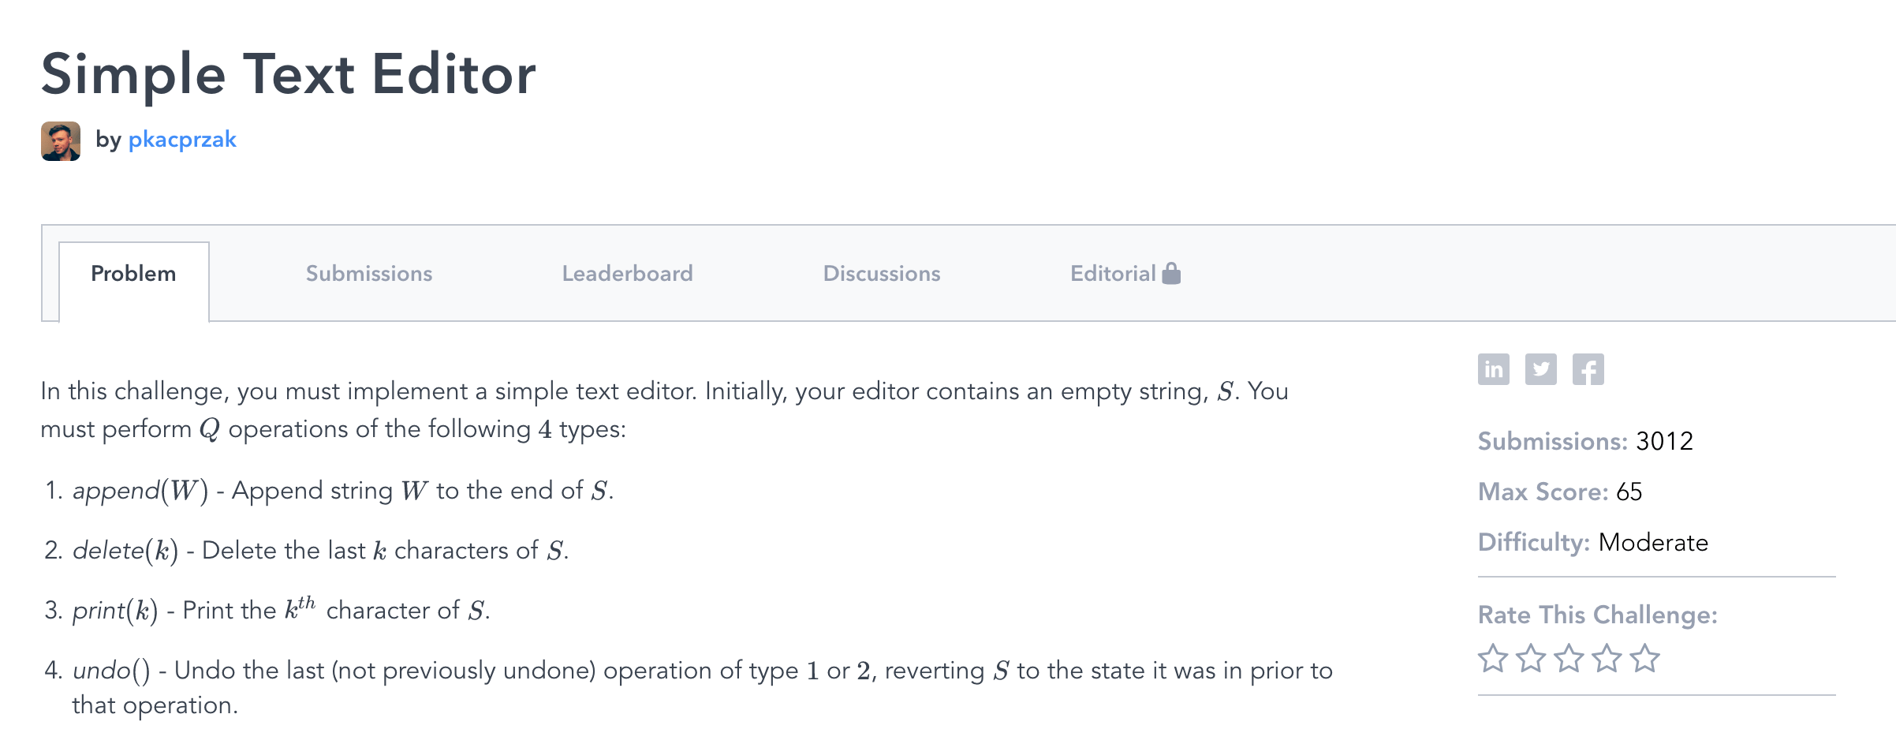Click the Max Score value 65
1896x729 pixels.
click(1629, 492)
